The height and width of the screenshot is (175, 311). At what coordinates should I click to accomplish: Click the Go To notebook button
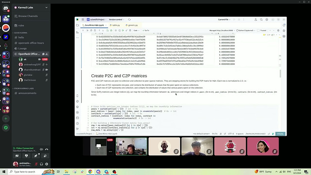point(146,31)
